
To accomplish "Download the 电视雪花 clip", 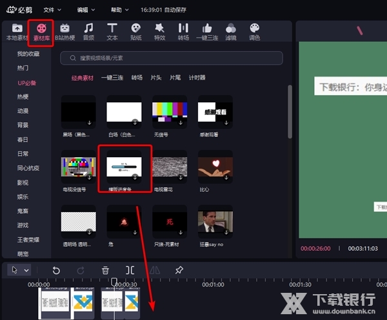I will point(181,178).
